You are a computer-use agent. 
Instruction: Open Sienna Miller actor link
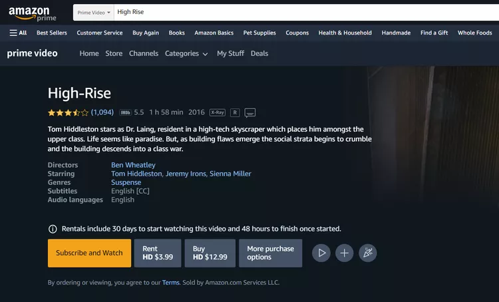click(230, 174)
